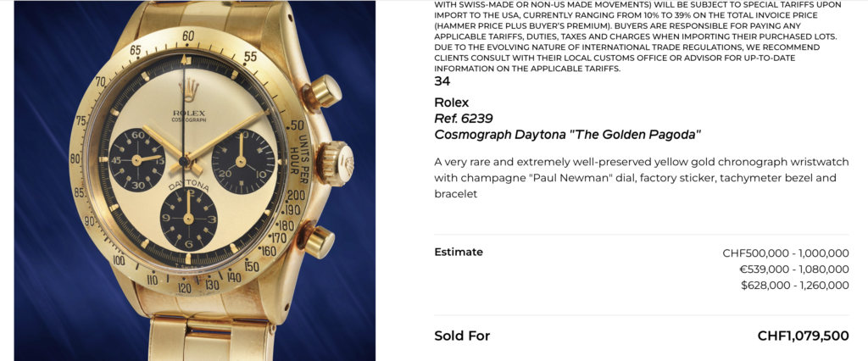This screenshot has height=361, width=868.
Task: Click the €539,000 - 1,080,000 estimate
Action: coord(793,269)
